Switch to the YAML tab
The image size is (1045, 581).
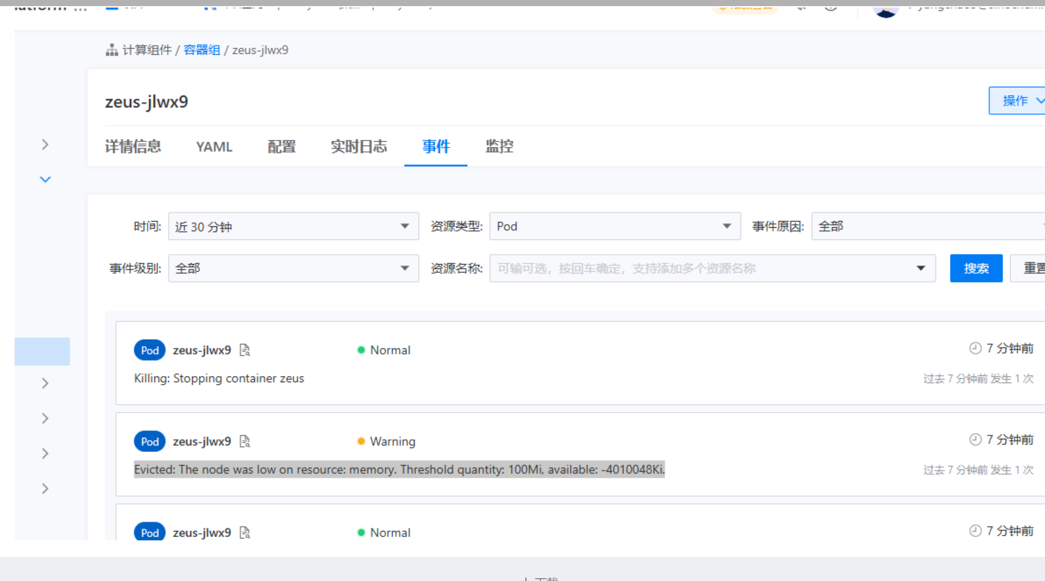(214, 146)
